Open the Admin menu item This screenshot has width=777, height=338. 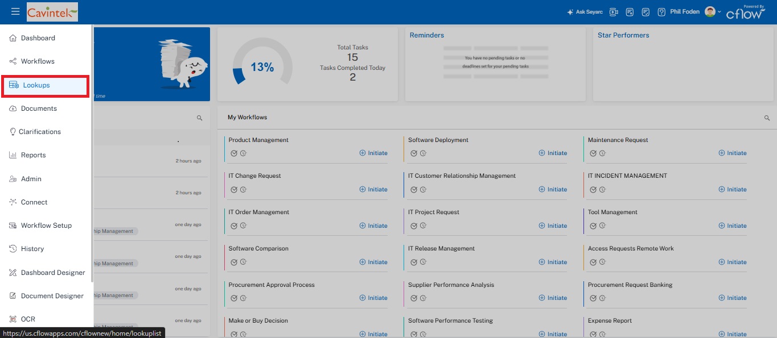coord(31,179)
